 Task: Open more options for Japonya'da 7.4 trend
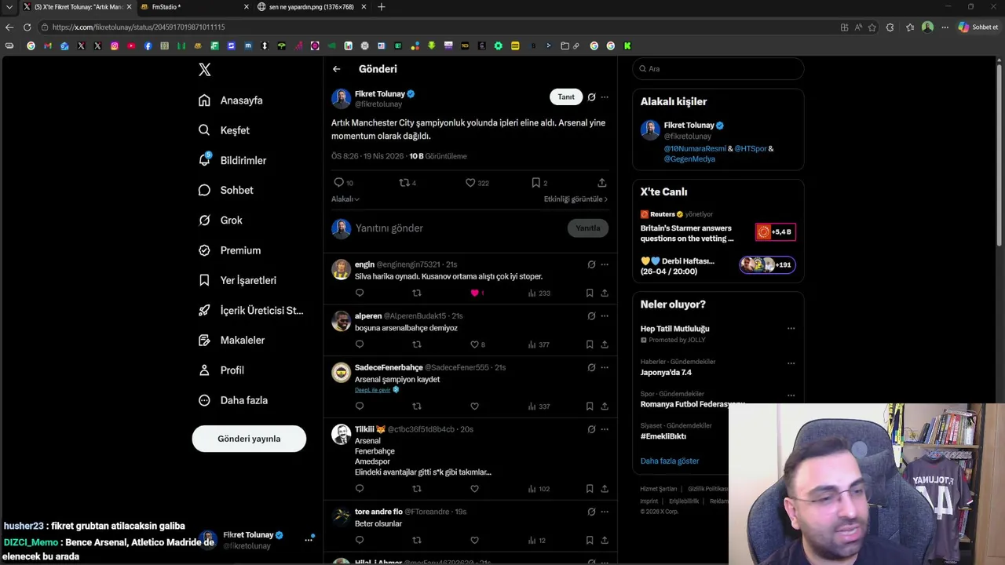pyautogui.click(x=791, y=363)
